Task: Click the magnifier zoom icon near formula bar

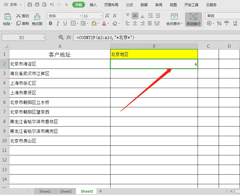Action: 61,37
